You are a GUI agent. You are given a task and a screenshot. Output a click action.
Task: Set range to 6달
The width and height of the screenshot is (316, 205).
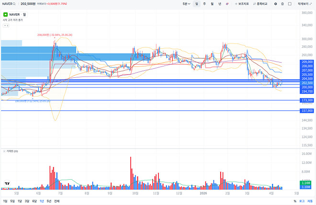(34, 201)
